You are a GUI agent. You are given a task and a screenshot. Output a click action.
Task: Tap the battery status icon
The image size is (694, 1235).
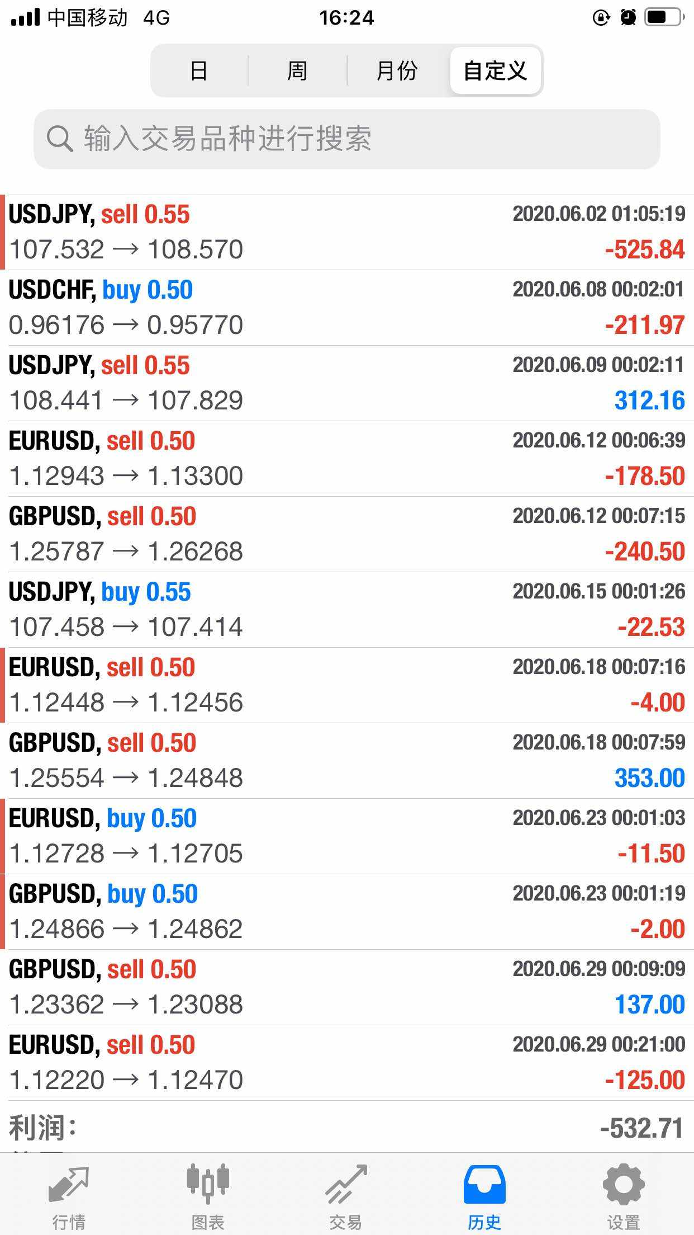(x=664, y=18)
